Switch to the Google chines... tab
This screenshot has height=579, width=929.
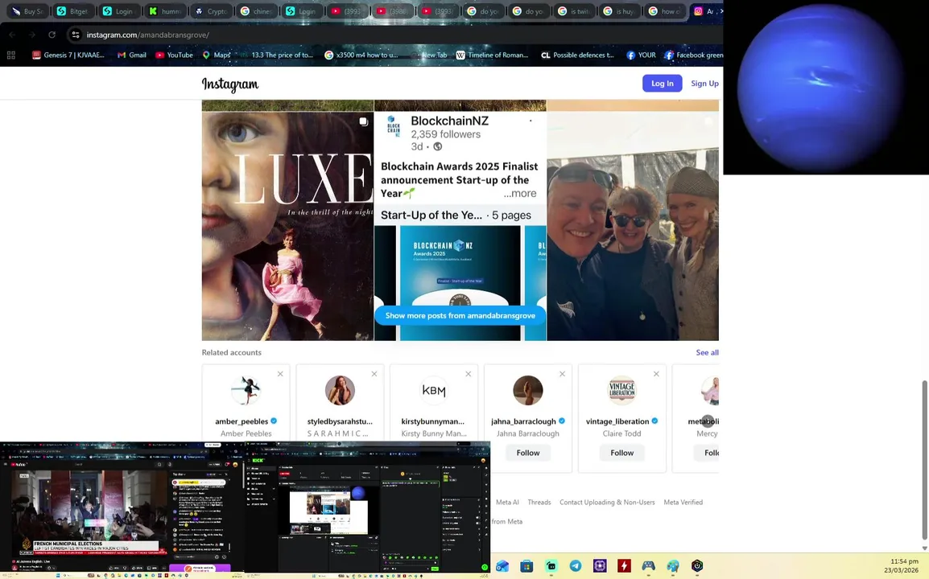(x=257, y=11)
